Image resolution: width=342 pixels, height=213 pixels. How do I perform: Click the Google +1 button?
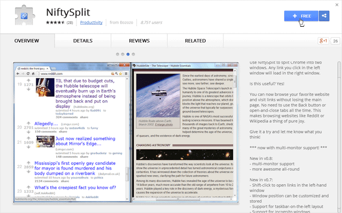[323, 41]
